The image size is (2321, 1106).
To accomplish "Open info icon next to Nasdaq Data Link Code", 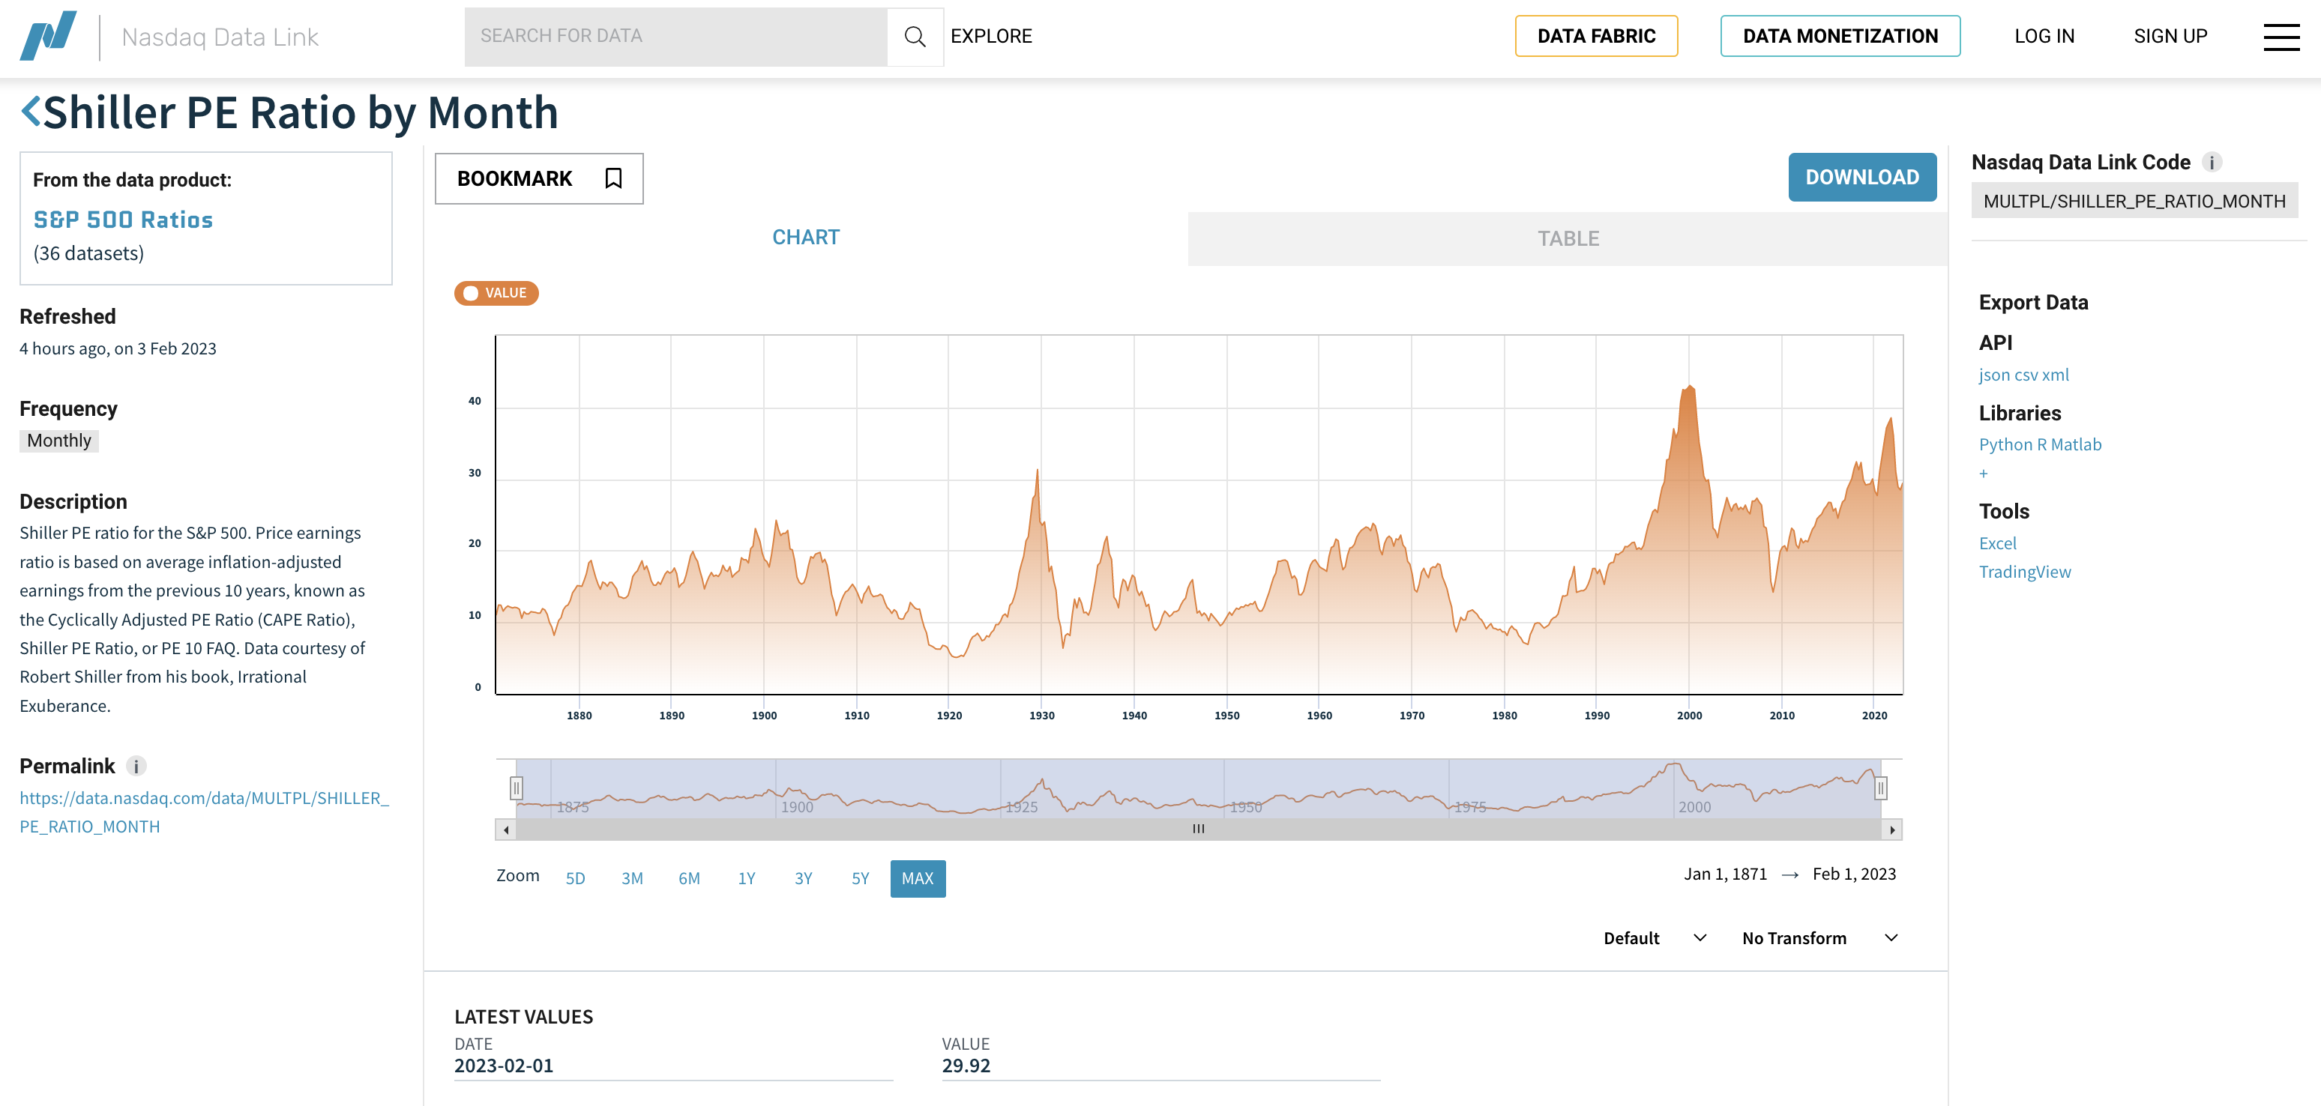I will 2212,163.
